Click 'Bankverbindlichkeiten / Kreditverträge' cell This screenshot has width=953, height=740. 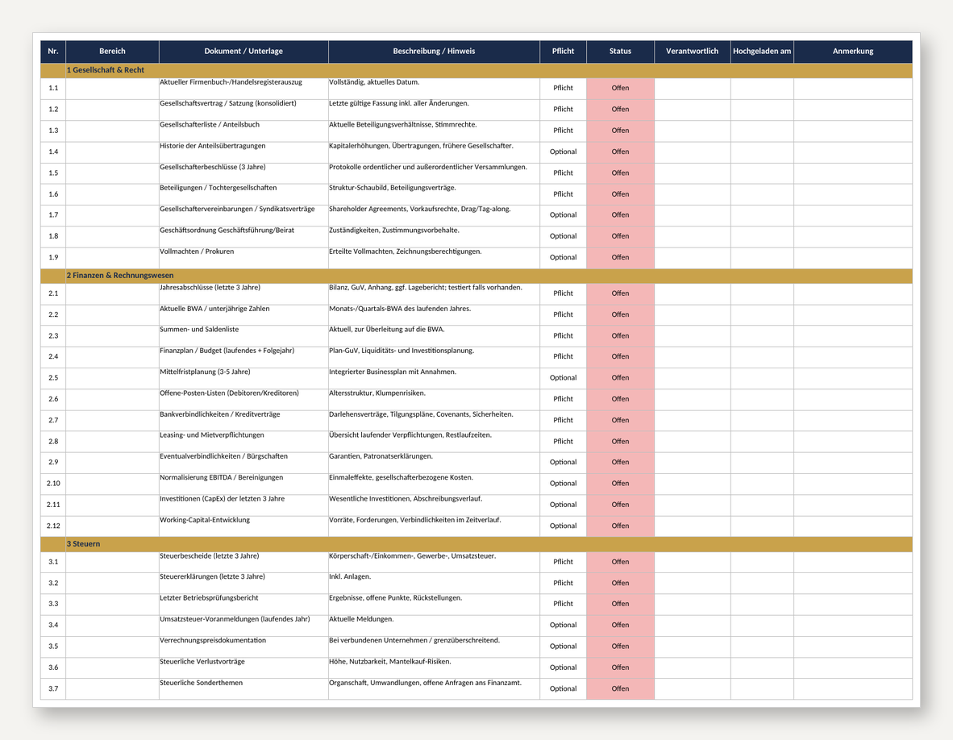[243, 421]
